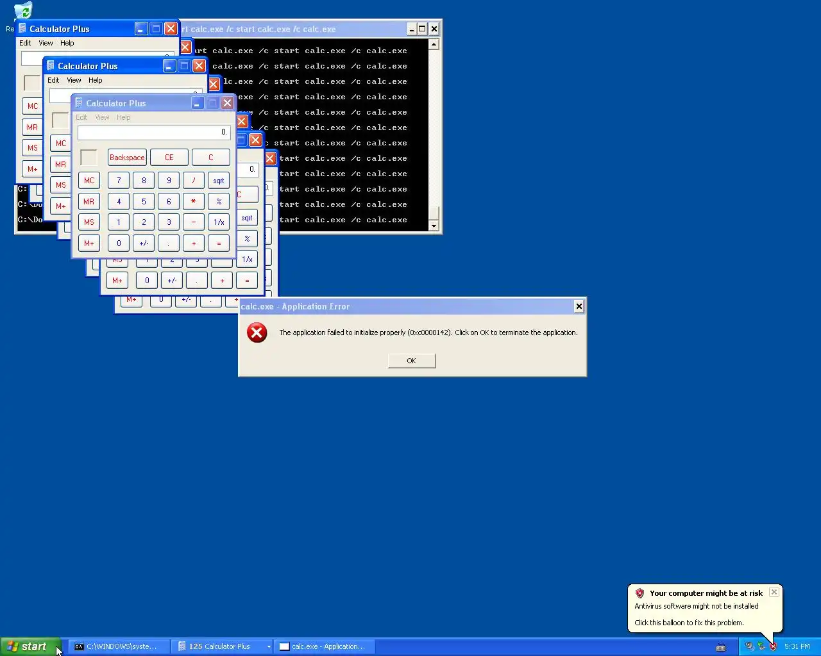The height and width of the screenshot is (656, 821).
Task: Click the error message text mentioning 0xc0000142
Action: [x=428, y=332]
